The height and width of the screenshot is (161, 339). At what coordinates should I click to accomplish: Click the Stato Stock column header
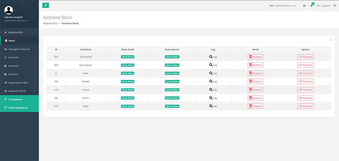click(x=128, y=50)
